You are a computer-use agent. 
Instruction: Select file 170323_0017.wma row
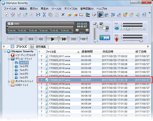95,80
